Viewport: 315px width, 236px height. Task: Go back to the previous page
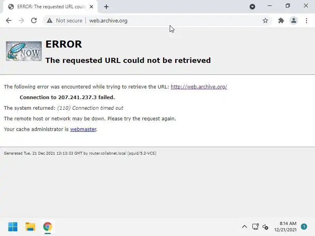coord(9,20)
